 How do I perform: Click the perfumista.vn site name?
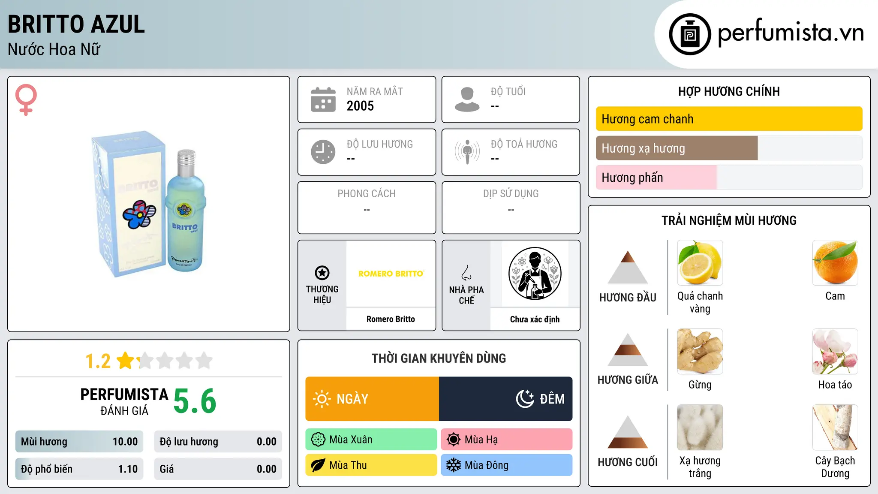(x=791, y=33)
